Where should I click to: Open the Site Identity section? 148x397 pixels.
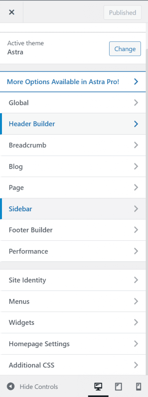[73, 280]
